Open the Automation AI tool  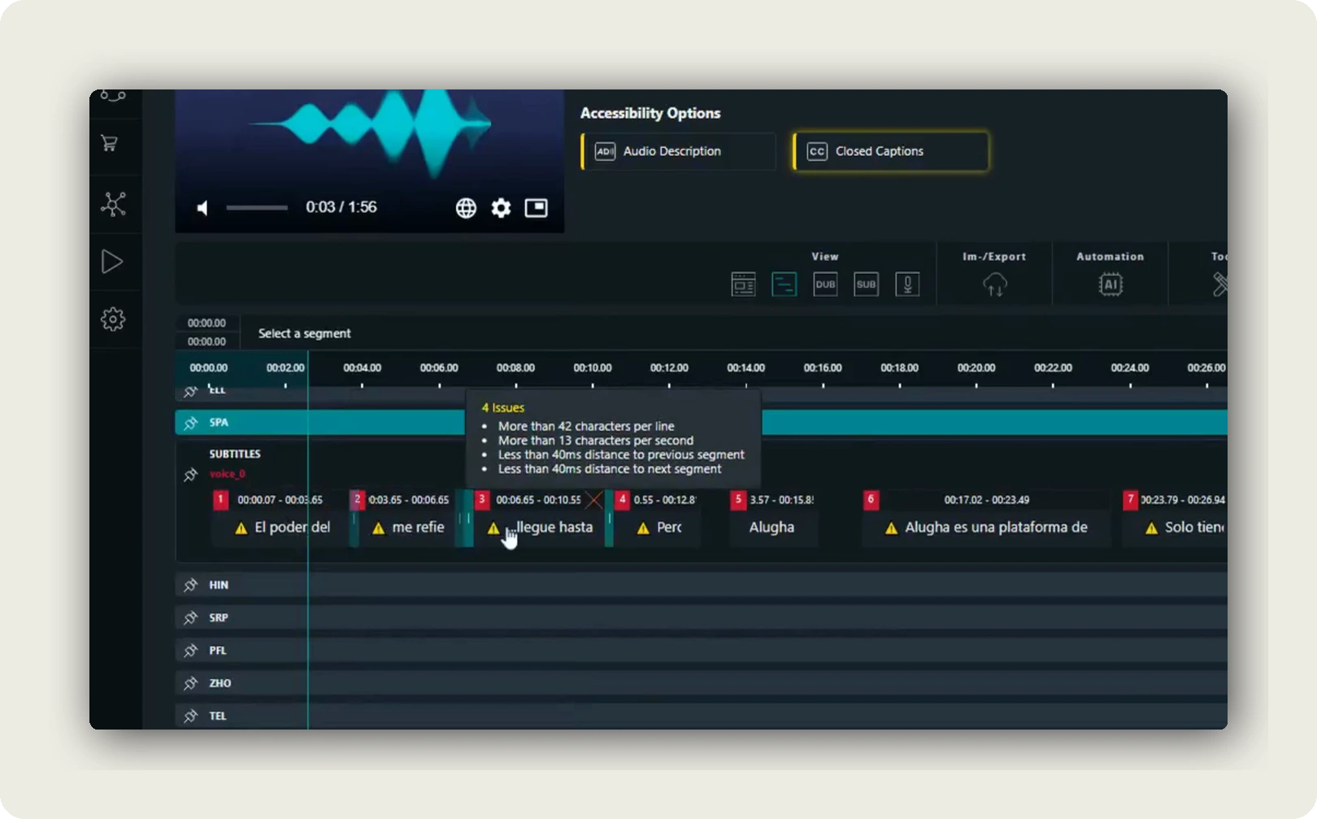point(1111,283)
